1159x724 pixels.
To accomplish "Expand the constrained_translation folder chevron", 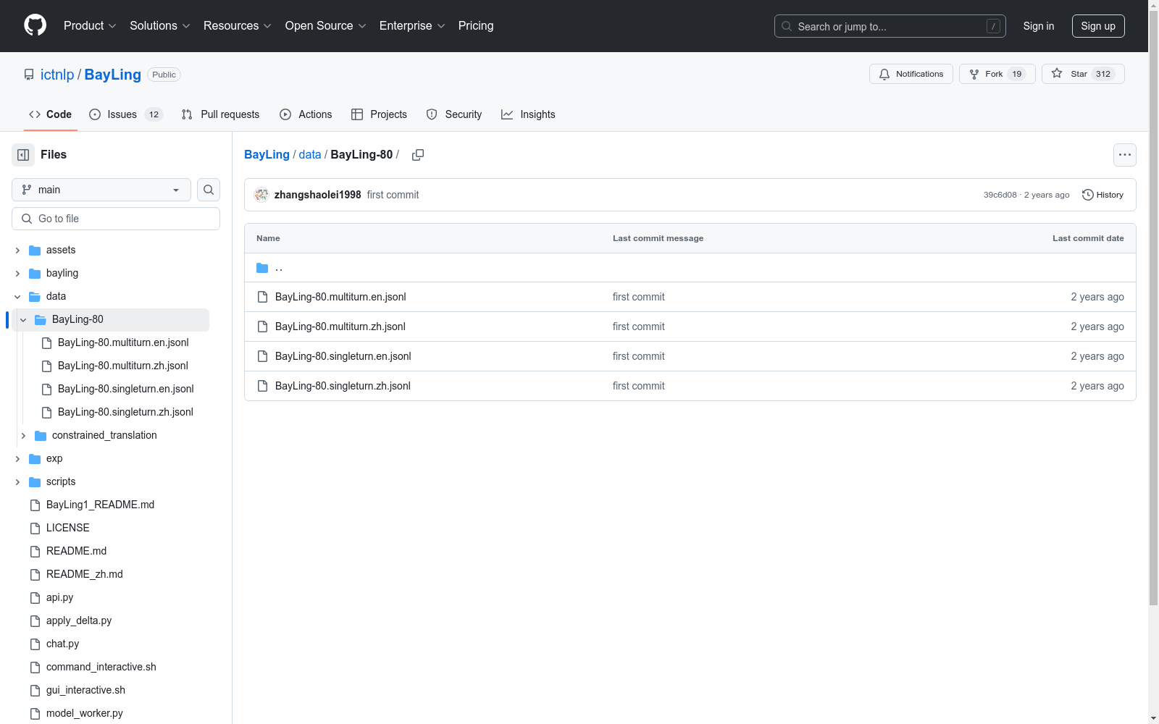I will (x=23, y=436).
